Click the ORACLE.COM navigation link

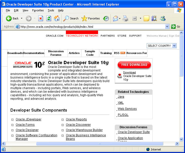point(54,36)
